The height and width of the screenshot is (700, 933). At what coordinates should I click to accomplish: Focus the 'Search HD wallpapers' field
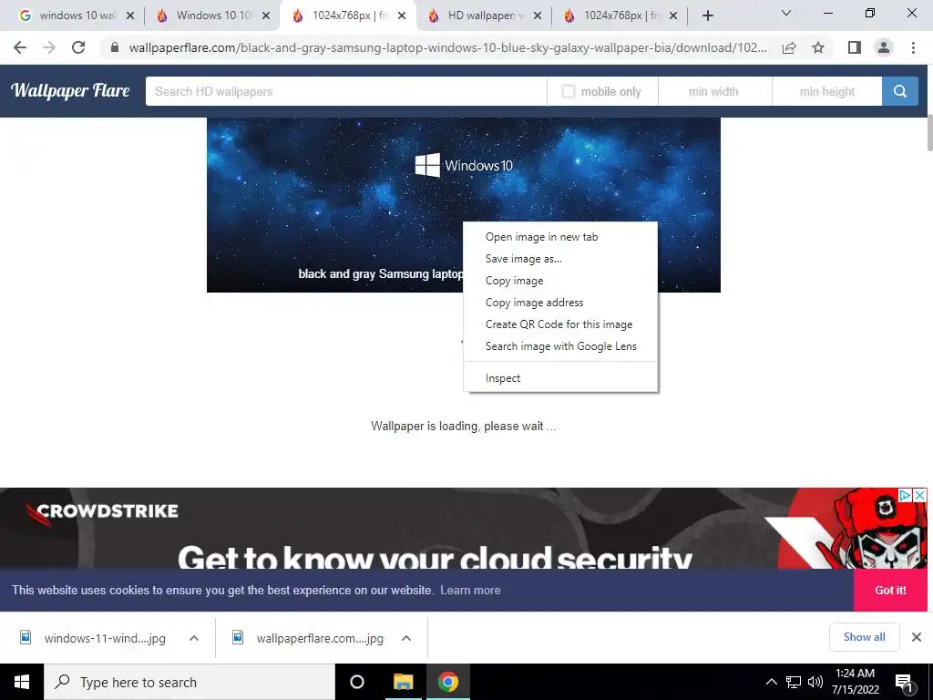[x=345, y=91]
